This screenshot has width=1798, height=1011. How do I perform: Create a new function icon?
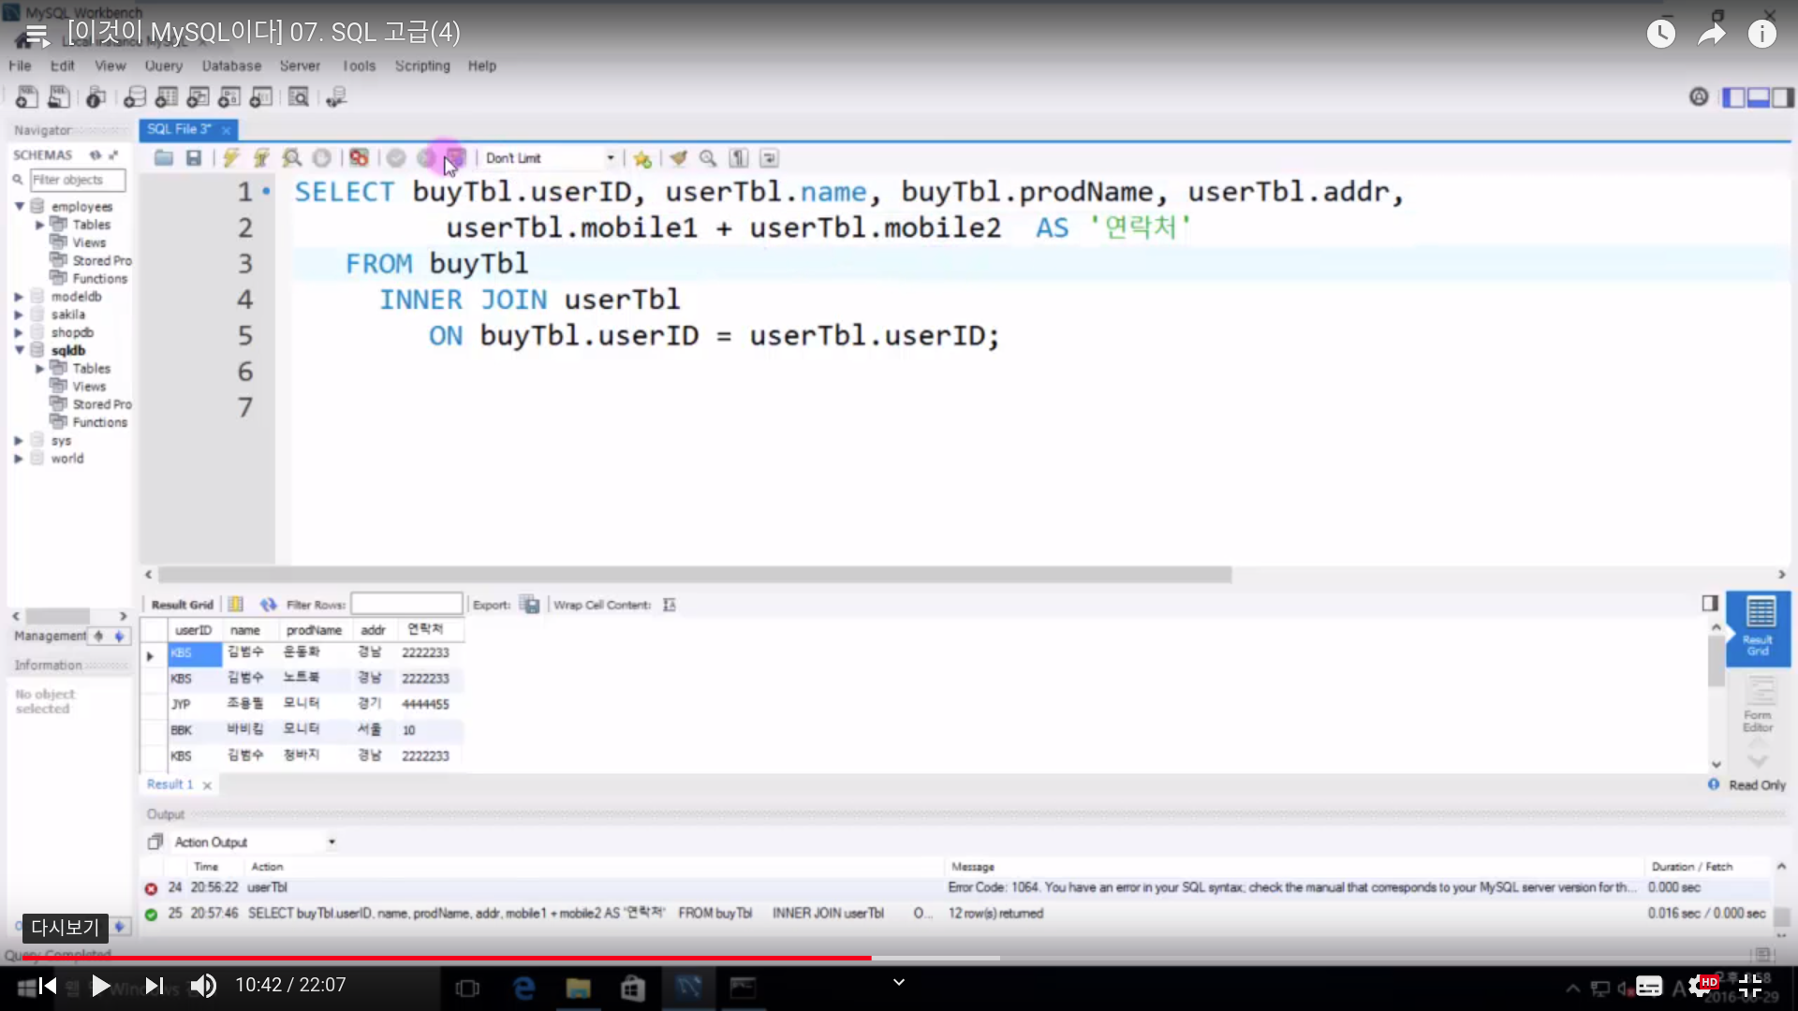[x=261, y=96]
